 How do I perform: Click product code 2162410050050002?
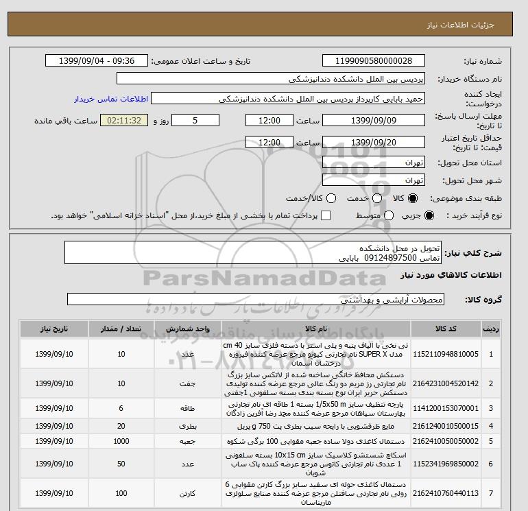[446, 441]
